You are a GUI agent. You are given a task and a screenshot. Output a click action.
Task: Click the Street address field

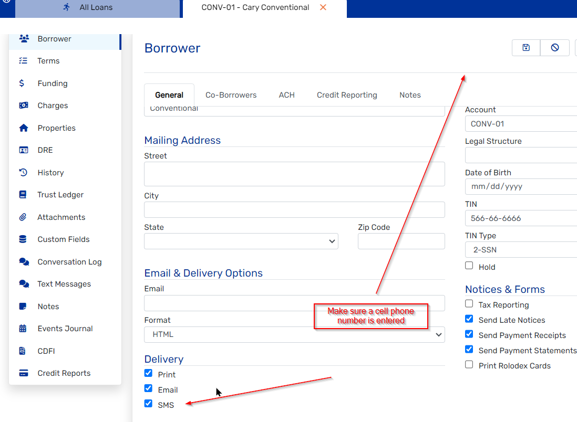click(294, 174)
